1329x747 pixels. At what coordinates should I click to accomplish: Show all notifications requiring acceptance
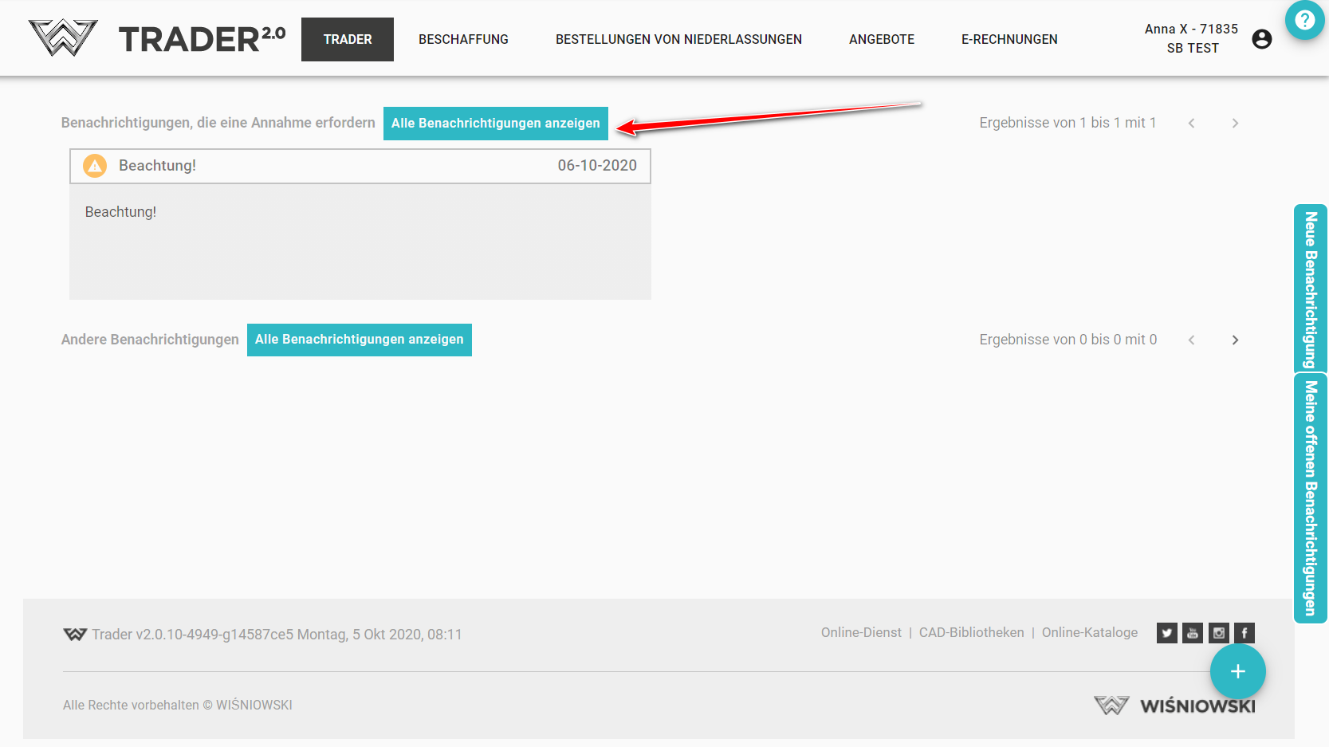(x=495, y=124)
